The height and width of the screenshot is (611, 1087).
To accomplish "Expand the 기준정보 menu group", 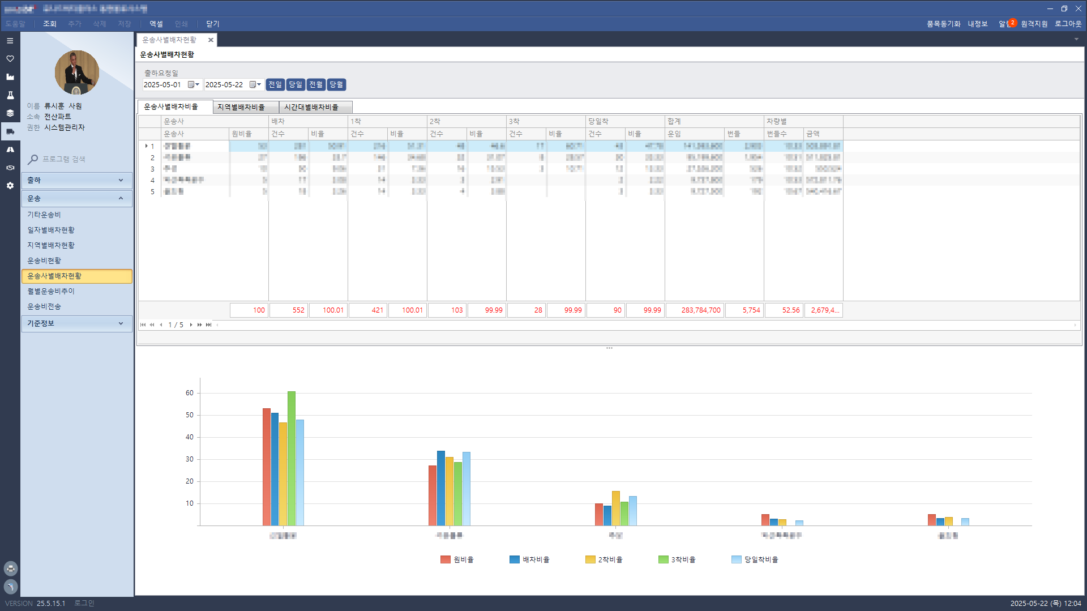I will click(x=77, y=323).
